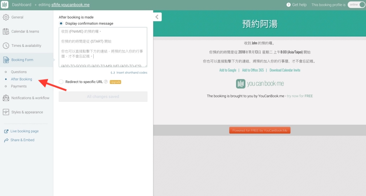Open the Share & Embed link
The width and height of the screenshot is (366, 196).
pyautogui.click(x=22, y=140)
